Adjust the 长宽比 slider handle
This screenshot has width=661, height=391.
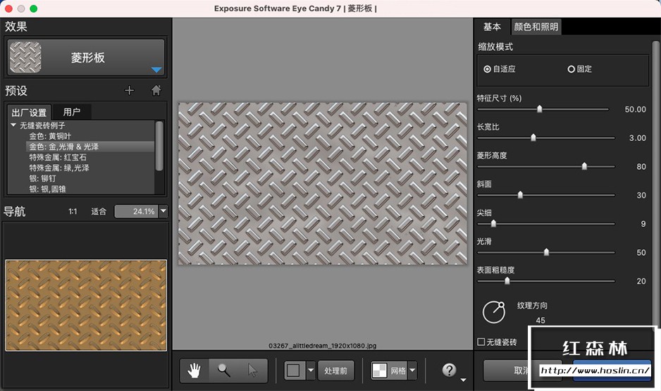coord(533,137)
